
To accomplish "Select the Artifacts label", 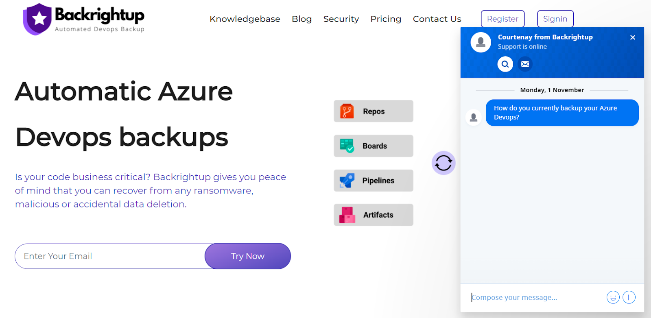I will point(378,215).
